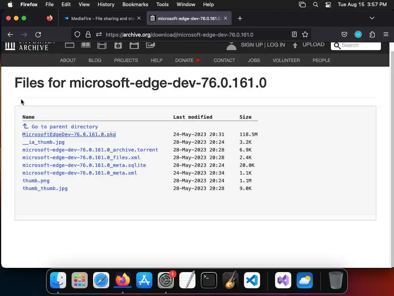Open the _archive.torrent file link
The height and width of the screenshot is (296, 394).
[90, 150]
